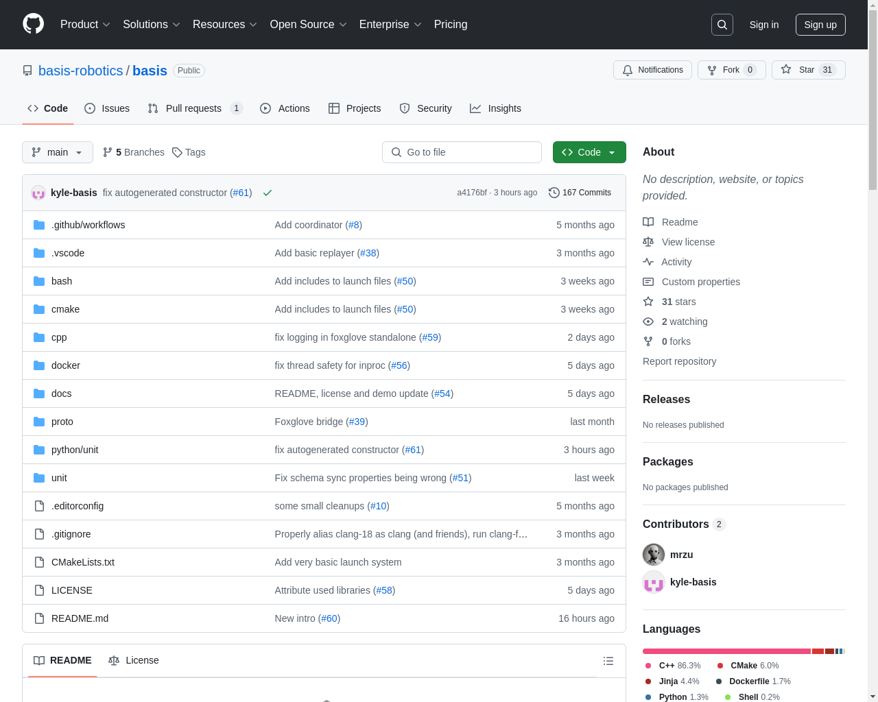
Task: Click the mrzu contributor avatar
Action: [x=654, y=555]
